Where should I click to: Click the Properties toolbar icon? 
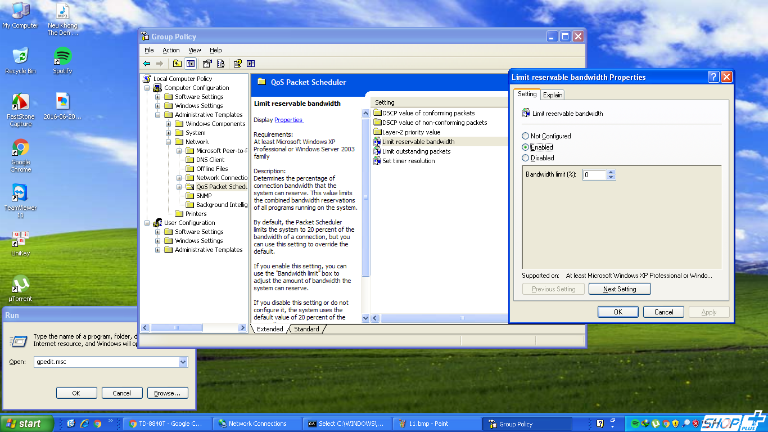click(207, 64)
